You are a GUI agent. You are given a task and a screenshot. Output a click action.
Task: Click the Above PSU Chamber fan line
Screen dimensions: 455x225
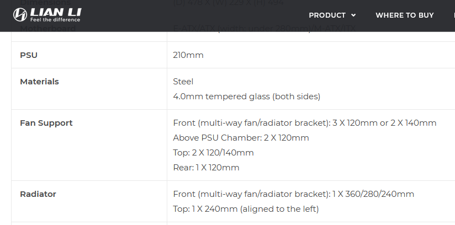[241, 138]
